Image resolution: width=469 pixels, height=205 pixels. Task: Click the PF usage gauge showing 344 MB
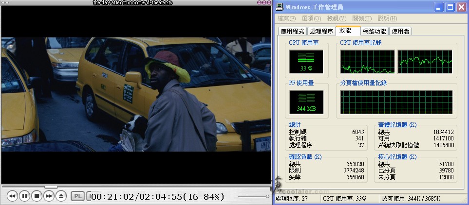[306, 102]
